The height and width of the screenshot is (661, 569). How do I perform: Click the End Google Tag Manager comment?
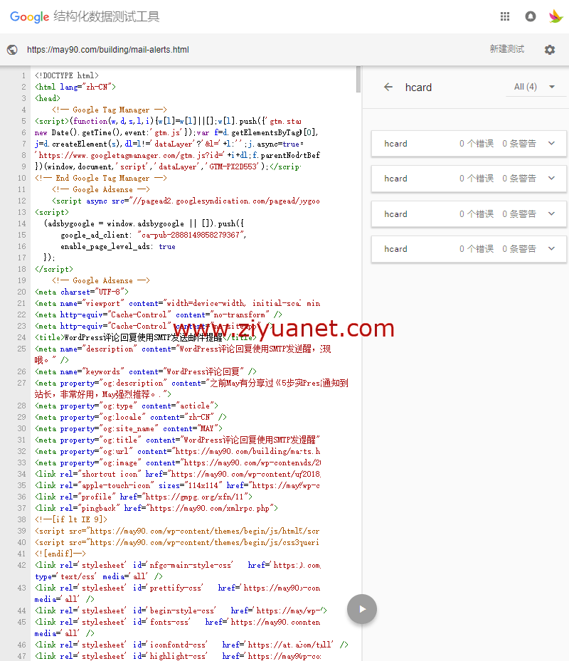[x=101, y=178]
